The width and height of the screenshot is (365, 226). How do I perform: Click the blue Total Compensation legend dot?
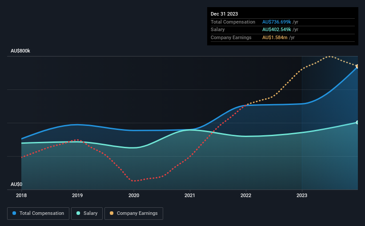click(x=14, y=213)
